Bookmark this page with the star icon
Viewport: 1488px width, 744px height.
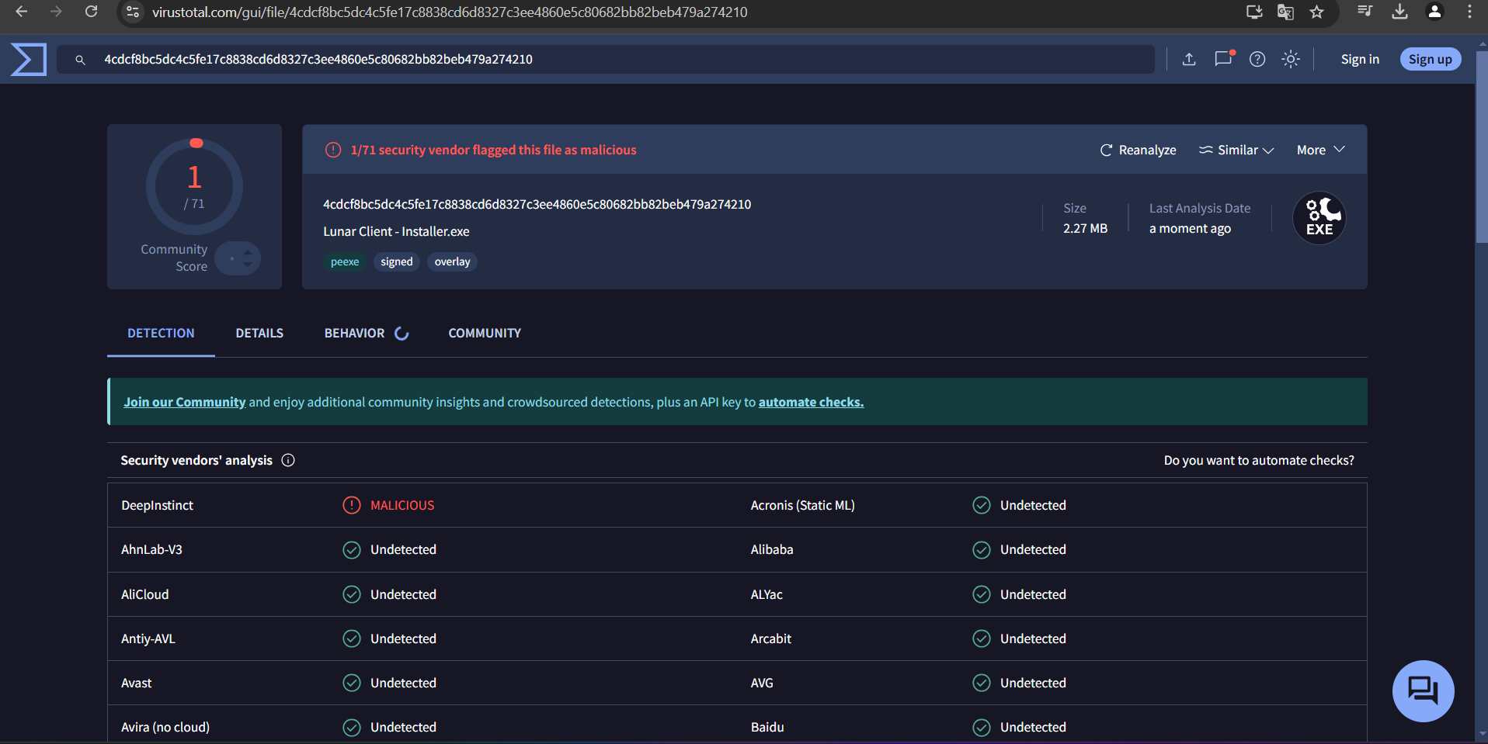[1317, 12]
